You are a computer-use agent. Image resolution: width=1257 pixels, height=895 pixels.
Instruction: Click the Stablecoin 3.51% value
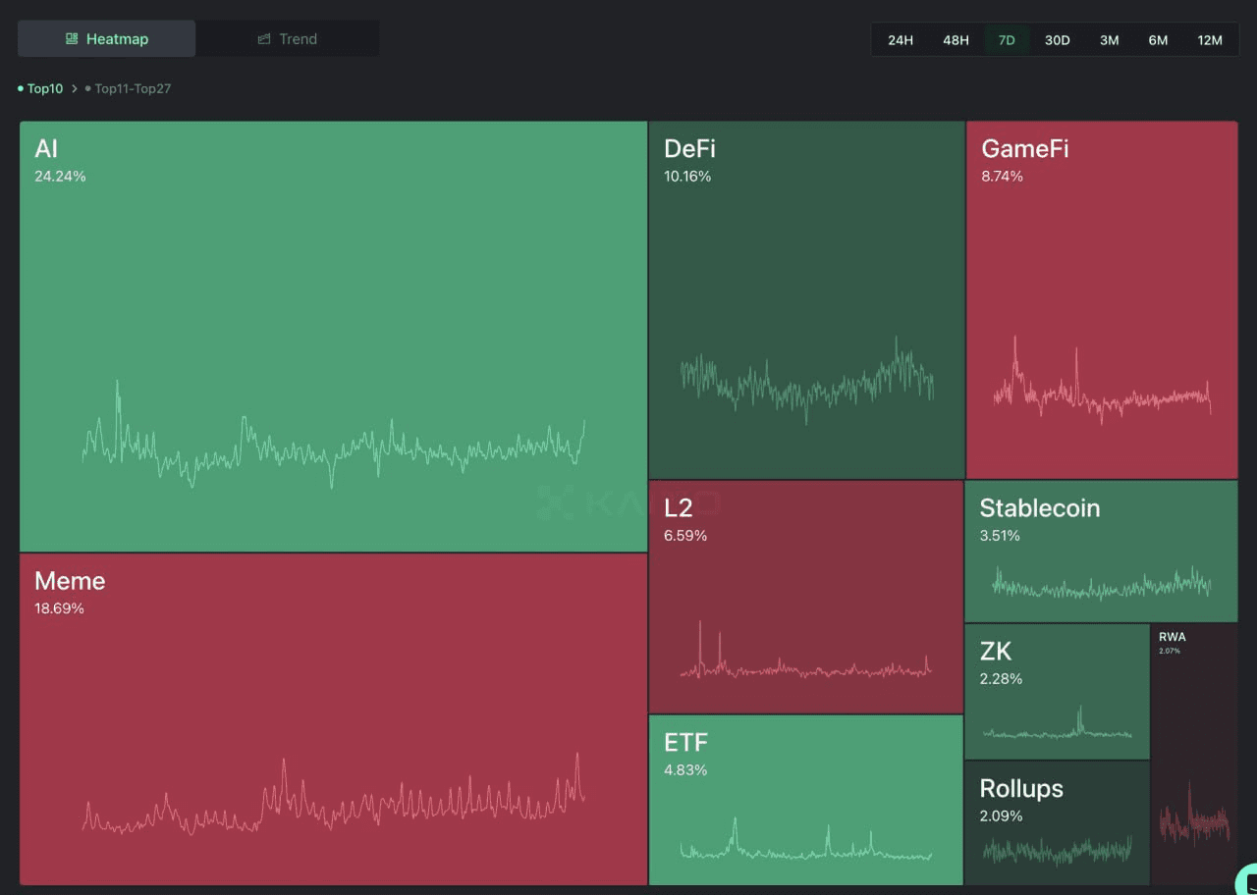(1000, 536)
